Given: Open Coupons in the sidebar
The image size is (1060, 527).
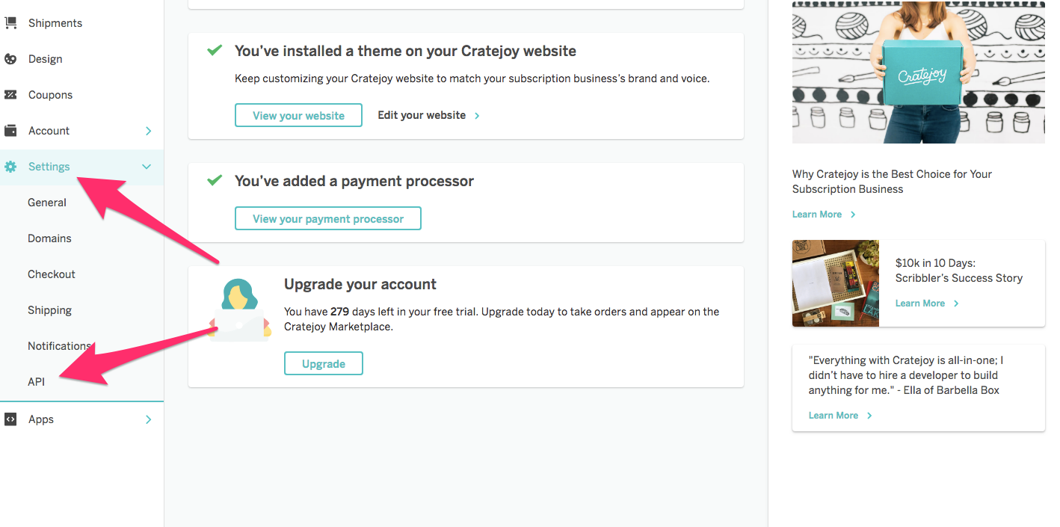Looking at the screenshot, I should (x=50, y=95).
